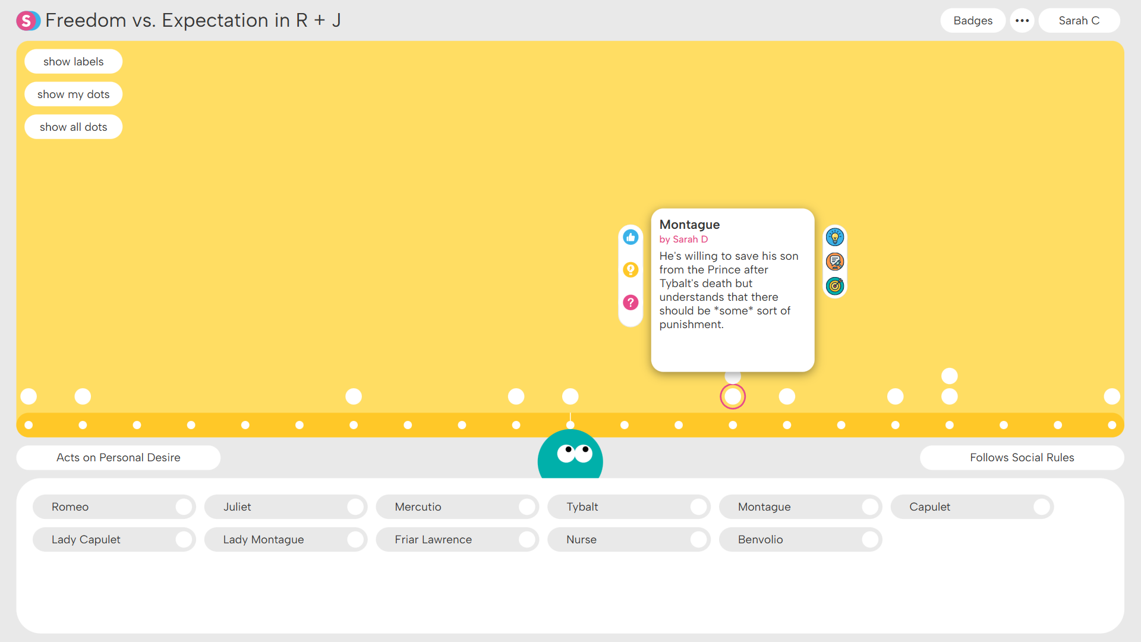The image size is (1141, 642).
Task: Open the Sarah C account menu
Action: coord(1079,20)
